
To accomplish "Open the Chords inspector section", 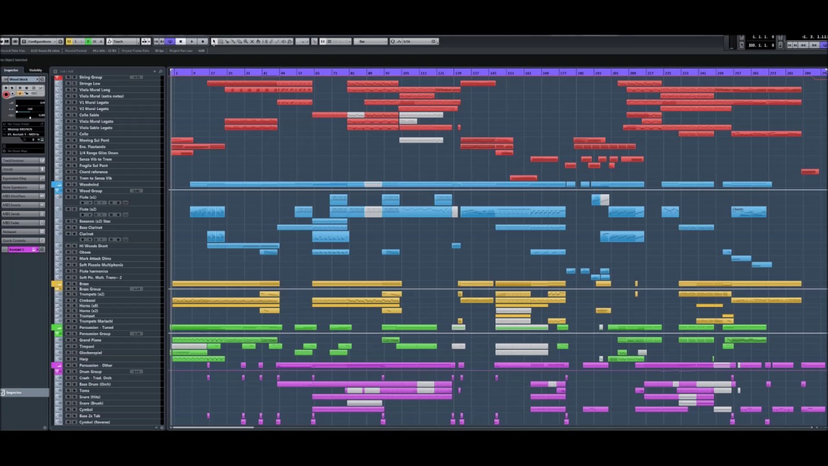I will [x=23, y=169].
